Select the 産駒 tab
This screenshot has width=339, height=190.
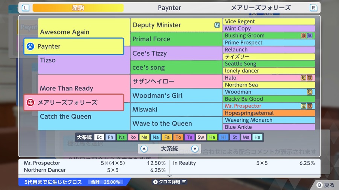click(x=78, y=8)
